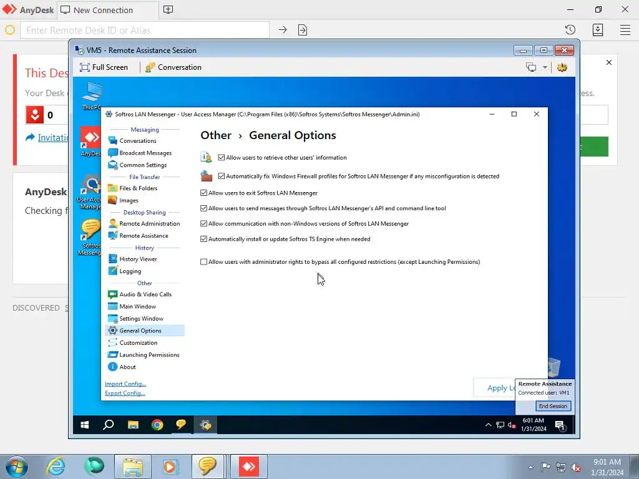
Task: Open remote Windows Start menu
Action: 85,425
